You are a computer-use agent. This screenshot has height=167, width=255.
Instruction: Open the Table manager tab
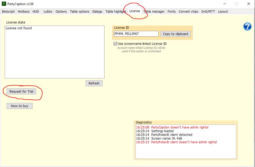coord(154,11)
